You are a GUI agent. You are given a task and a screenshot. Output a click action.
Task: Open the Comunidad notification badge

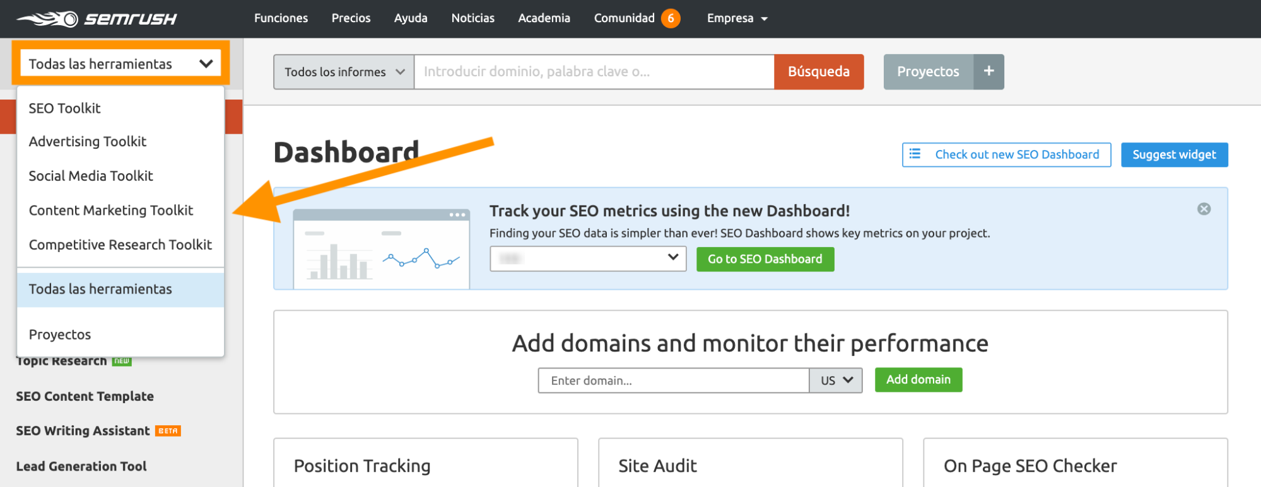point(671,18)
